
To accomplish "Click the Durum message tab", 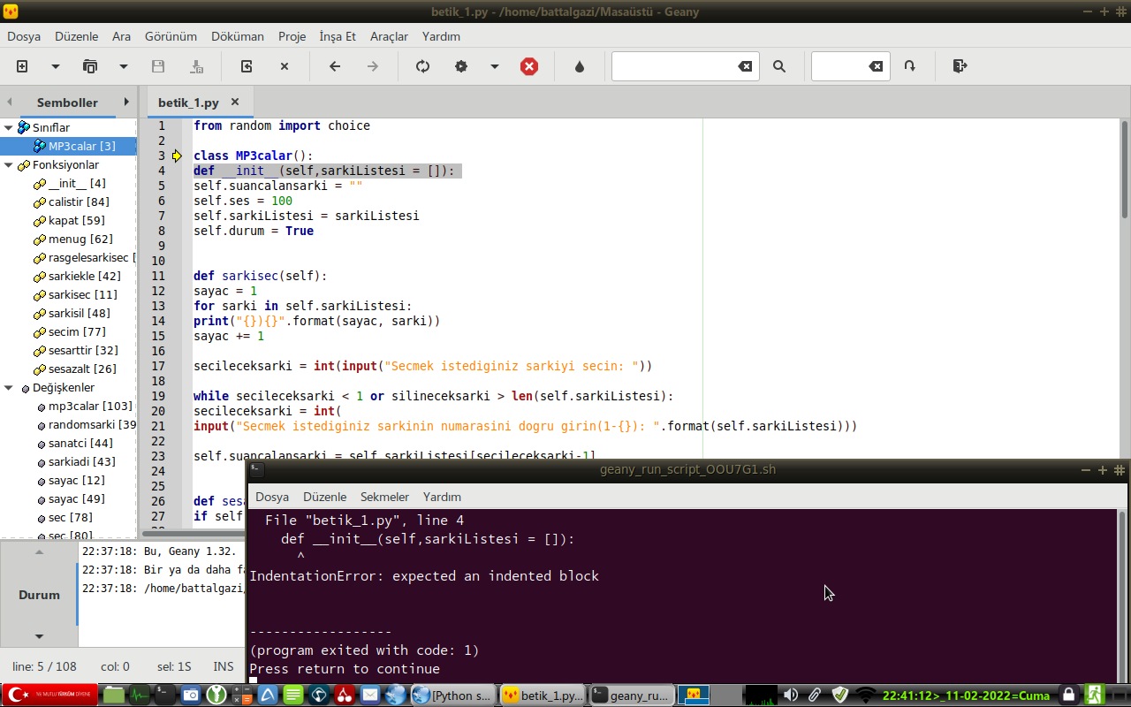I will 39,595.
